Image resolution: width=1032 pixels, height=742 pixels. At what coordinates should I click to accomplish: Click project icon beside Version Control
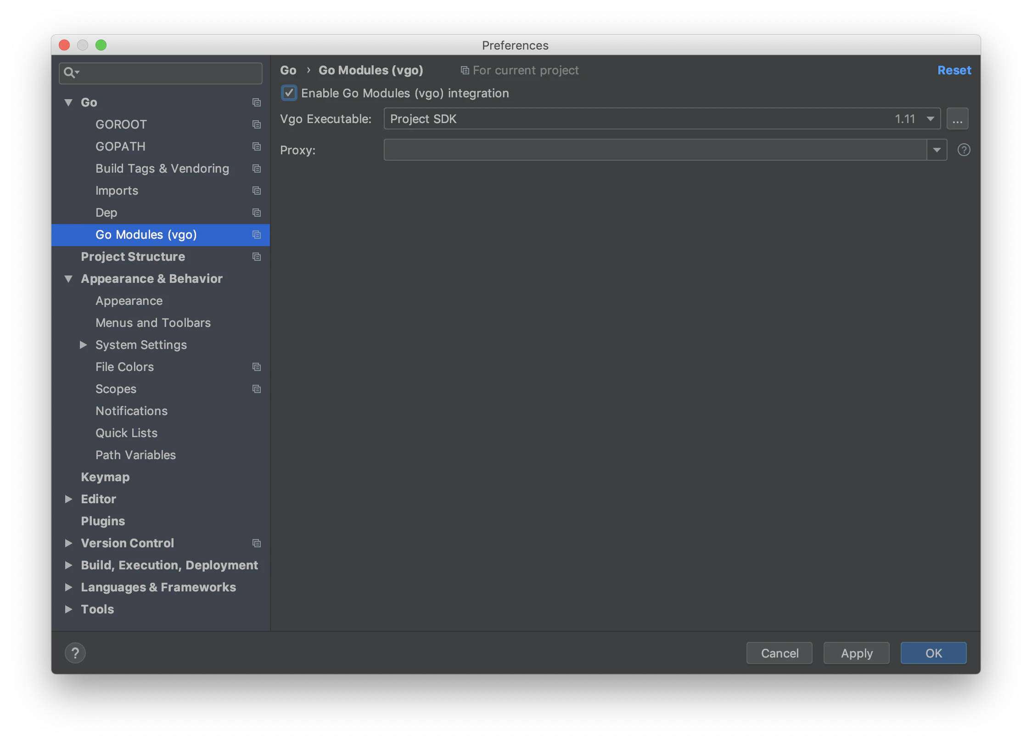coord(257,543)
